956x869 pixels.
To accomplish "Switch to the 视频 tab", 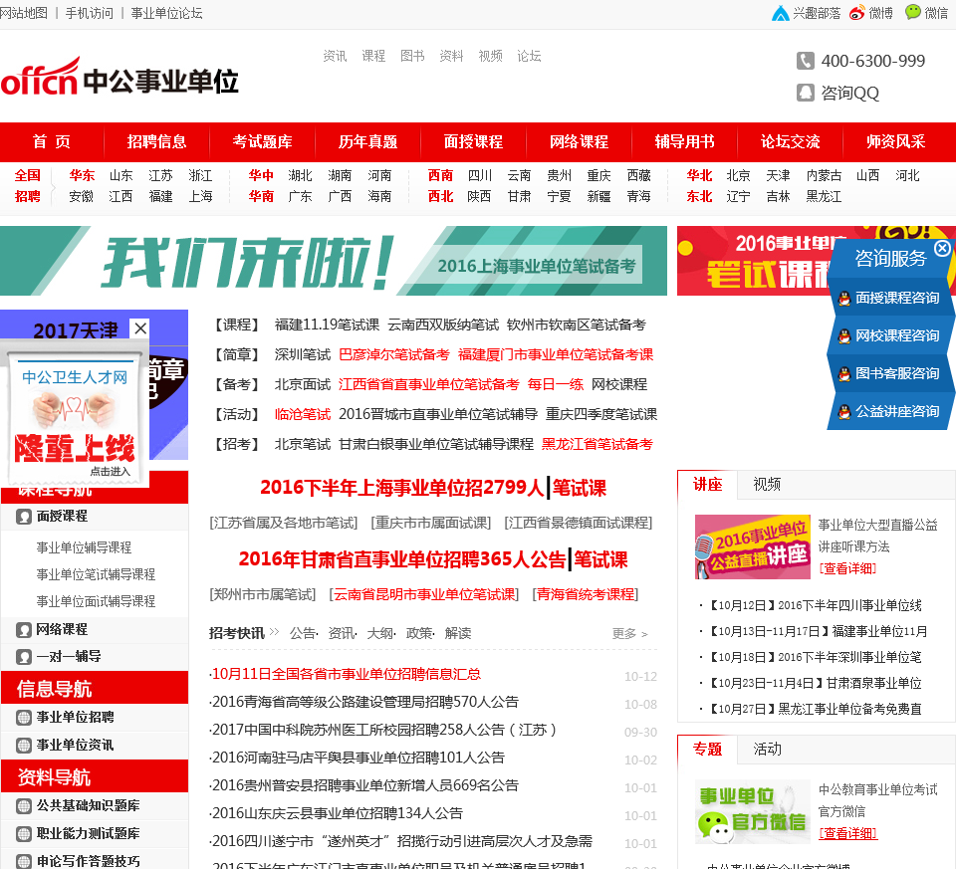I will [x=767, y=485].
